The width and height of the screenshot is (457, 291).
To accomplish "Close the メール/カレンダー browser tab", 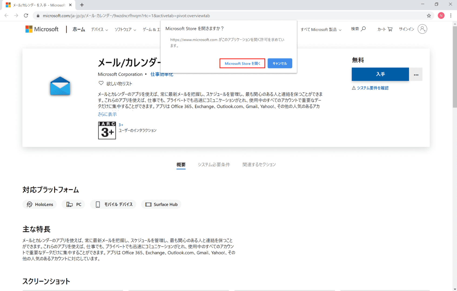I will pos(70,5).
